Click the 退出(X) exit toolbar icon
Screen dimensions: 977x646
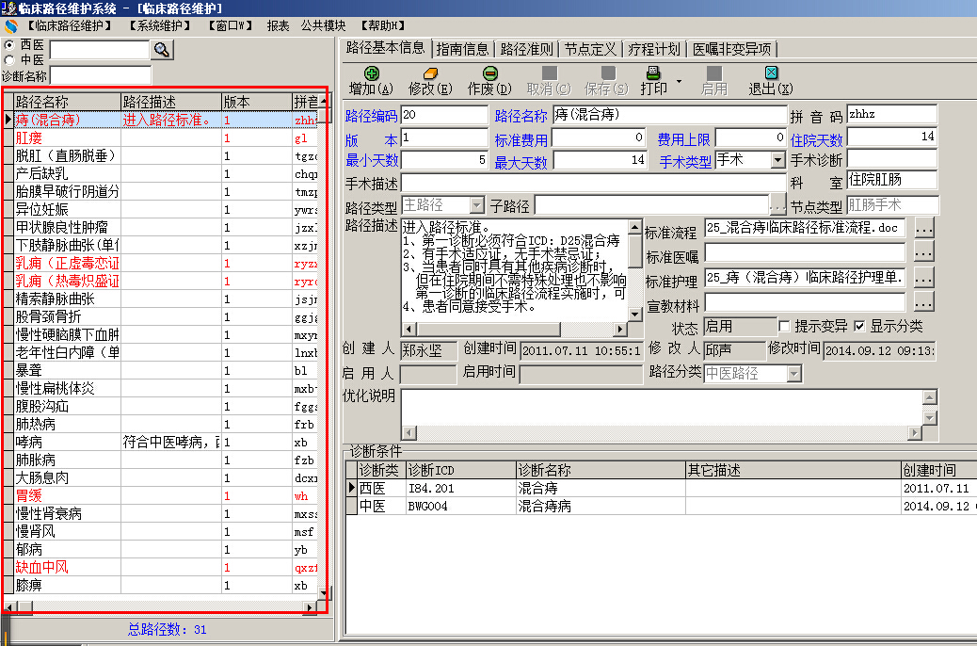771,73
